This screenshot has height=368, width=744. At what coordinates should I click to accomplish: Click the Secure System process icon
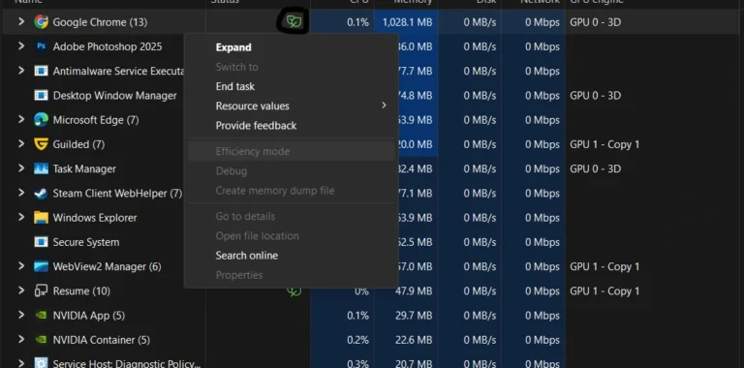coord(42,242)
